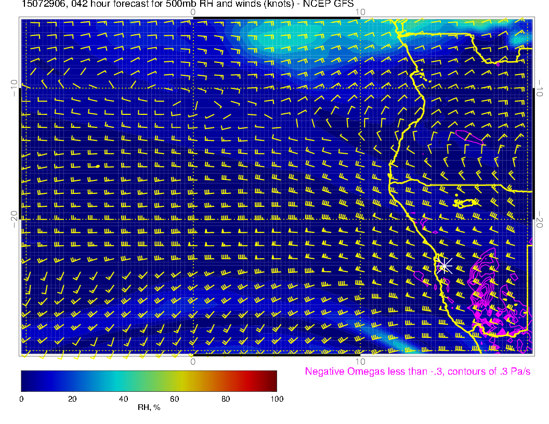The height and width of the screenshot is (424, 549).
Task: Click the top axis longitude label 0
Action: [193, 11]
